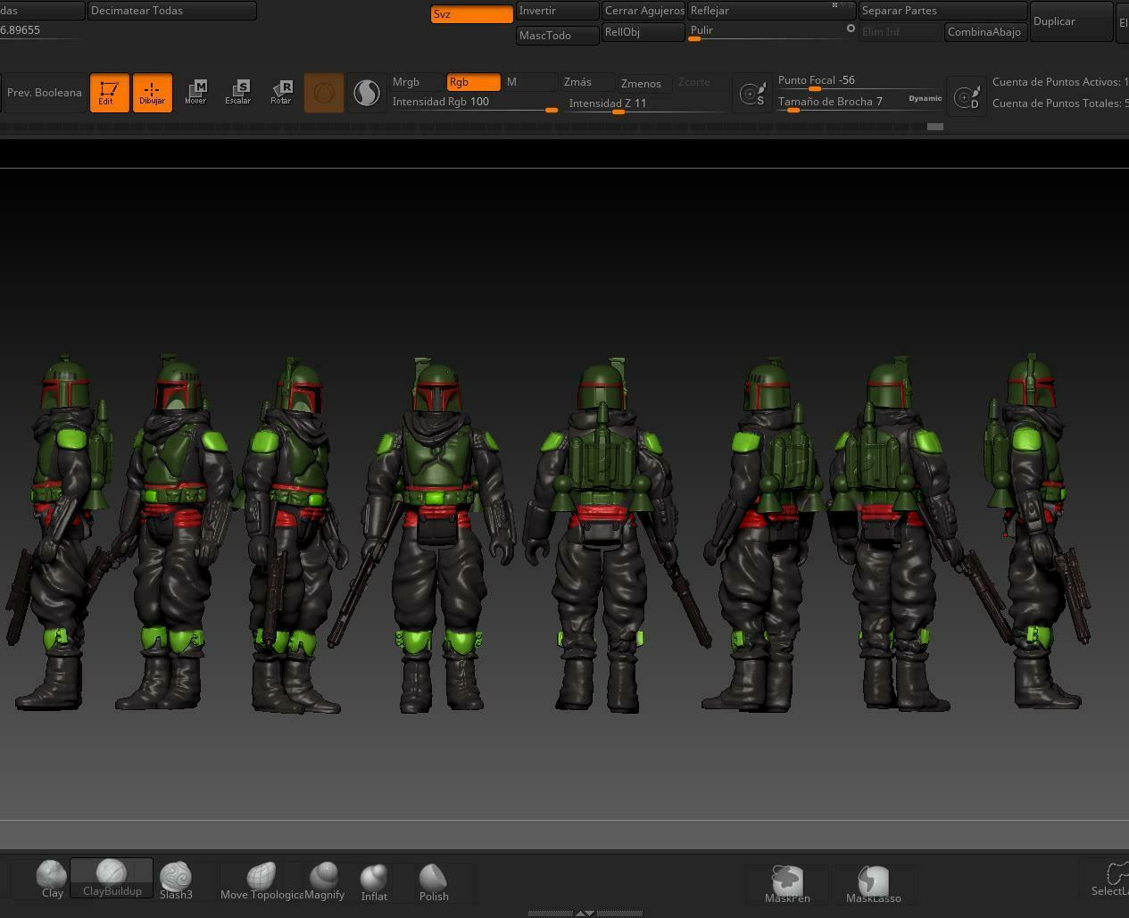The height and width of the screenshot is (918, 1129).
Task: Select the Magnify brush
Action: coord(324,881)
